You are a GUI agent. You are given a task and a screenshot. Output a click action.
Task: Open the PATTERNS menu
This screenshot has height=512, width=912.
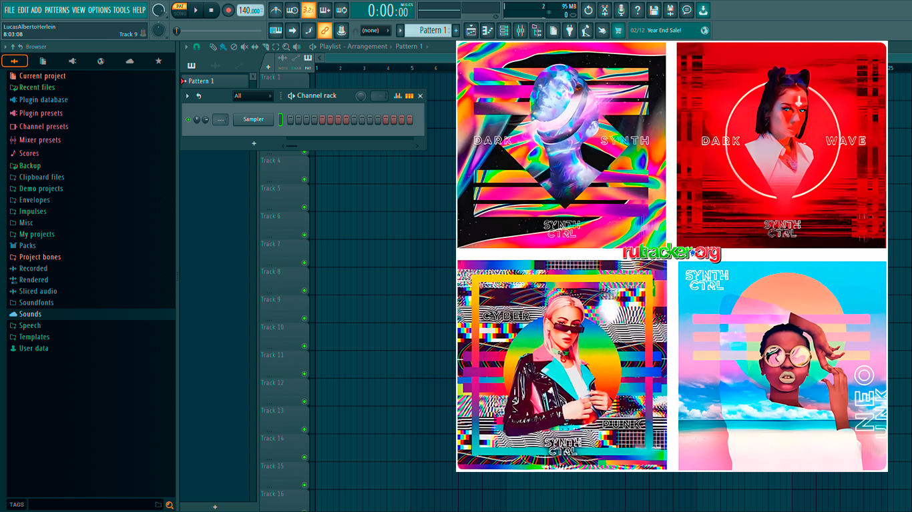coord(57,10)
